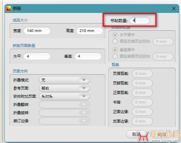Click the 垂直 page count field
This screenshot has height=143, width=181.
88,56
